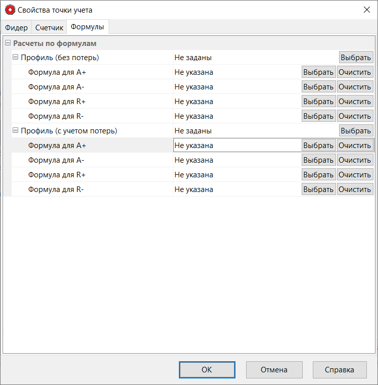The image size is (378, 385).
Task: Confirm the dialog with OK
Action: 207,369
